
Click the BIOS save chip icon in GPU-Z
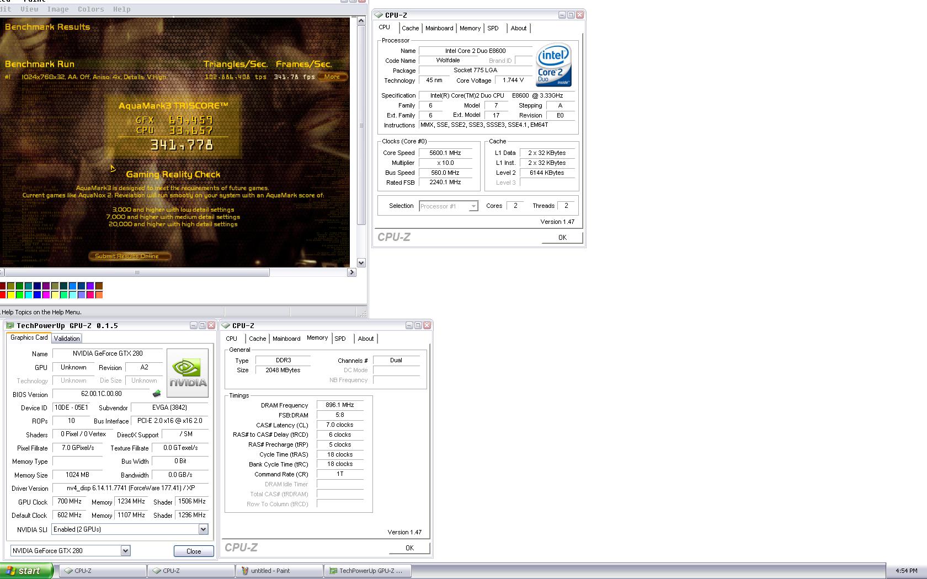(x=157, y=394)
